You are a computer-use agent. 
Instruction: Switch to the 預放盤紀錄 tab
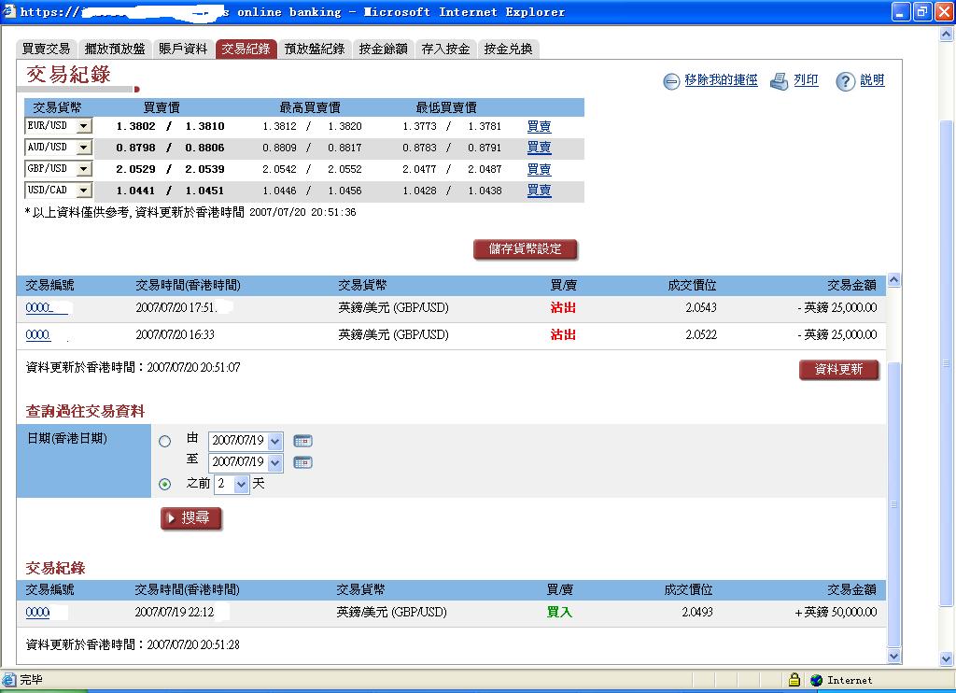tap(315, 49)
